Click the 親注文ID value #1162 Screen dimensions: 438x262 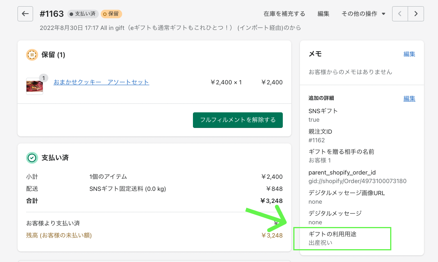coord(317,140)
